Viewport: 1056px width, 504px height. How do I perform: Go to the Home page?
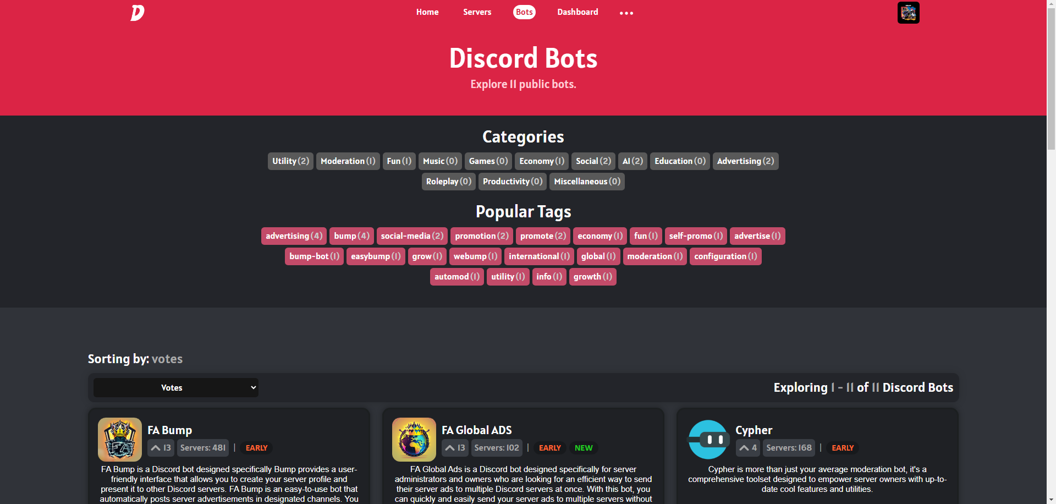(427, 12)
